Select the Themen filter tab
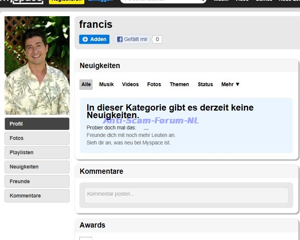300x240 pixels. tap(179, 84)
